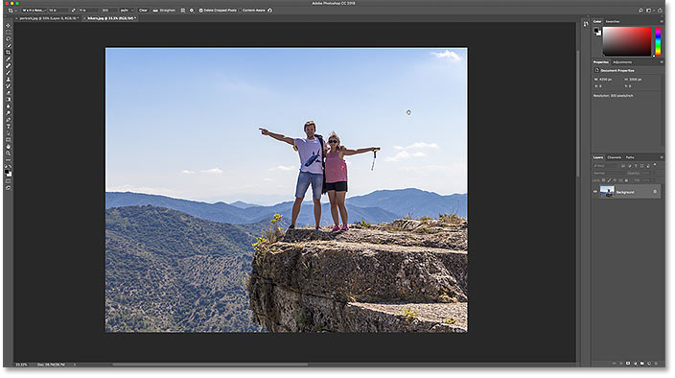The image size is (675, 378).
Task: Click the Clear button in options bar
Action: [x=143, y=11]
